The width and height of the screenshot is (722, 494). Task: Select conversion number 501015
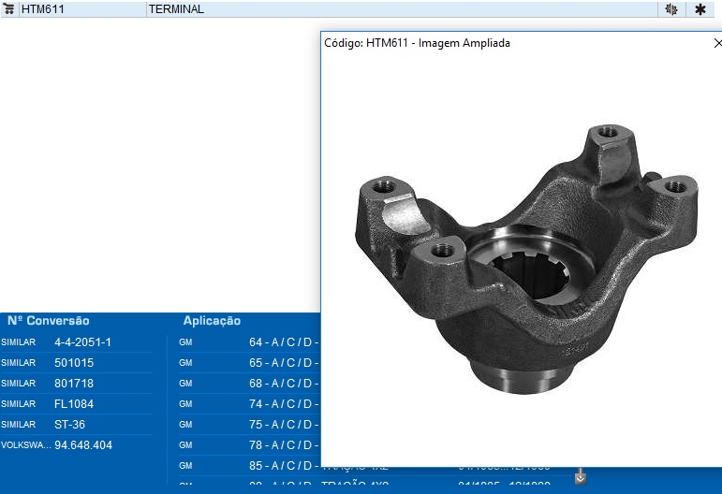[x=74, y=363]
